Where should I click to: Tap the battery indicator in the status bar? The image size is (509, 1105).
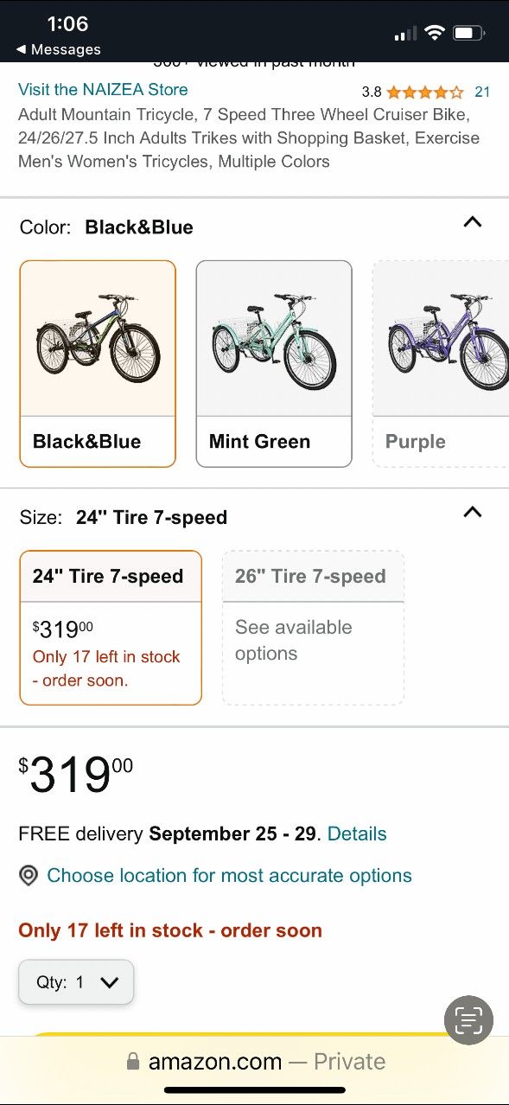471,31
